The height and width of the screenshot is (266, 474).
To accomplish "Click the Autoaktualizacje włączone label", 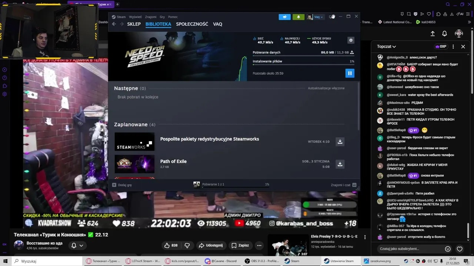I will point(326,88).
